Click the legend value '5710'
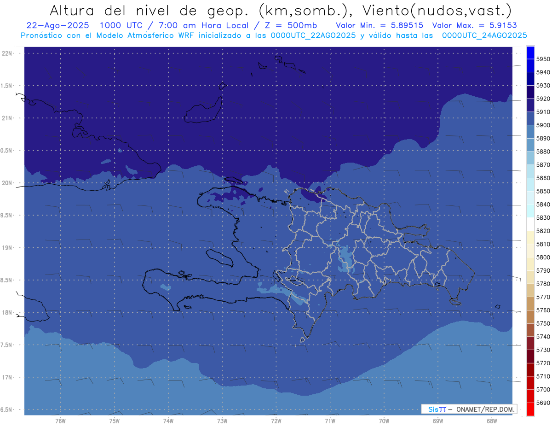The image size is (552, 427). click(543, 376)
